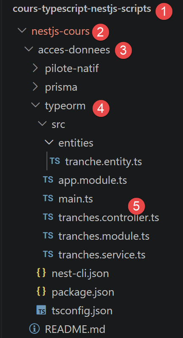183x338 pixels.
Task: Open the README.md file
Action: pos(75,329)
